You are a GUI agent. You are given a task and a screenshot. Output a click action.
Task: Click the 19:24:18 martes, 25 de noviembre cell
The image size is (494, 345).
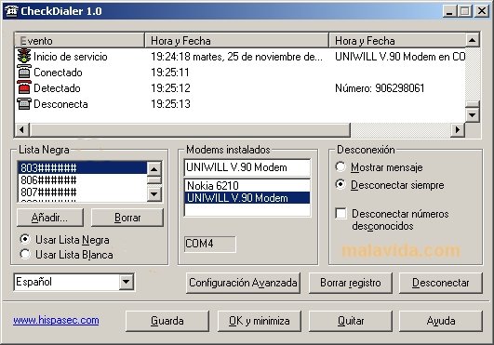pos(236,57)
